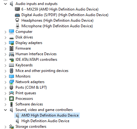Select Headphones (High Definition Audio Device)
This screenshot has height=129, width=137.
coord(57,20)
